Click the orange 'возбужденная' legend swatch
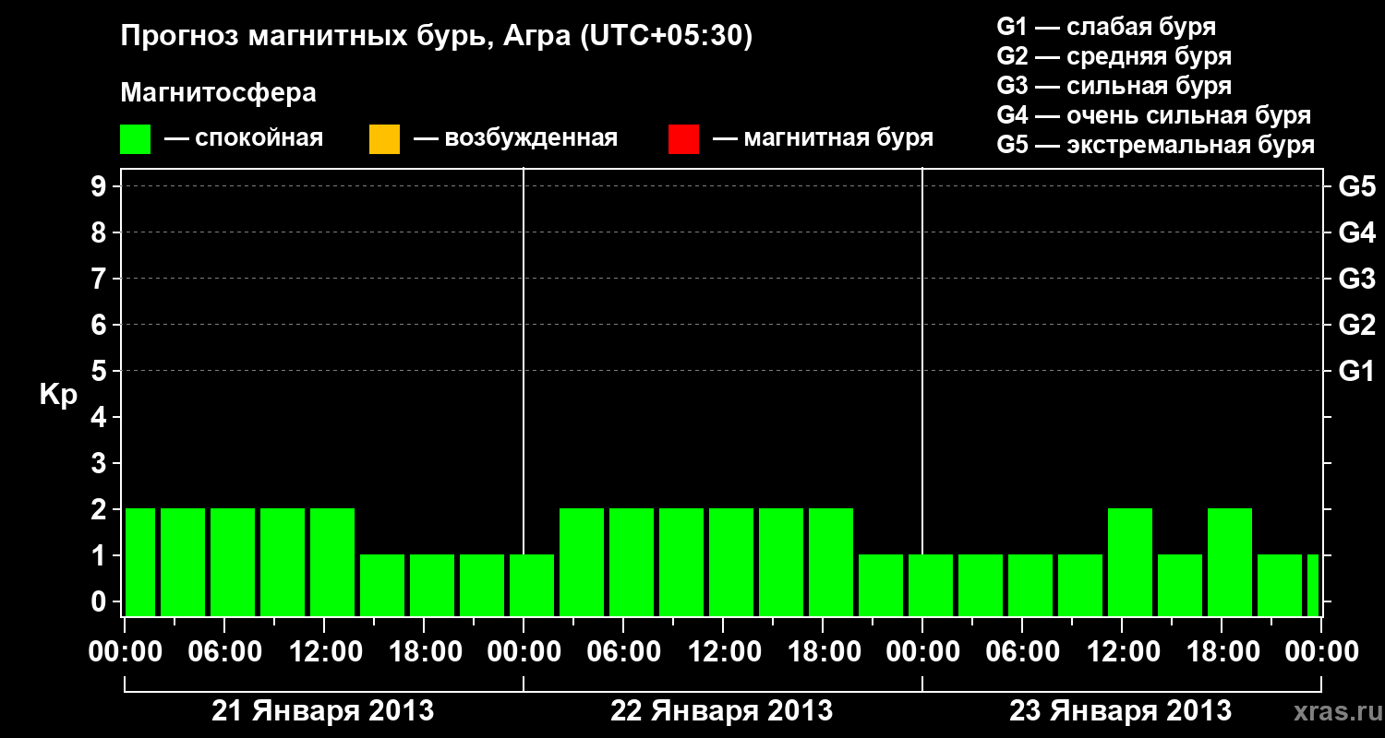The width and height of the screenshot is (1385, 738). point(384,138)
